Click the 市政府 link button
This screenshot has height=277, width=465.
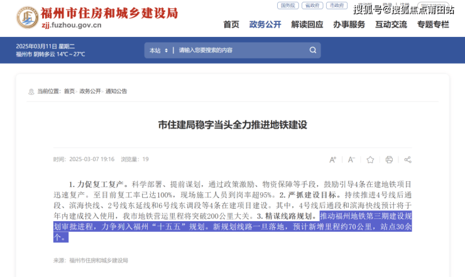coord(337,6)
